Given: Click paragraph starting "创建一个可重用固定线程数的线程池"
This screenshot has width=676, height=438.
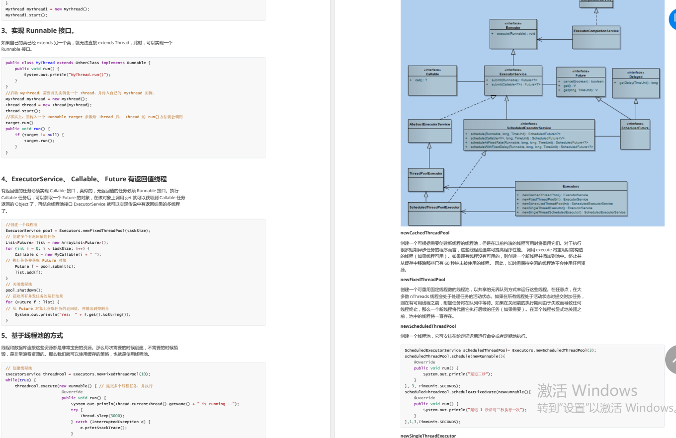Looking at the screenshot, I should [x=492, y=303].
